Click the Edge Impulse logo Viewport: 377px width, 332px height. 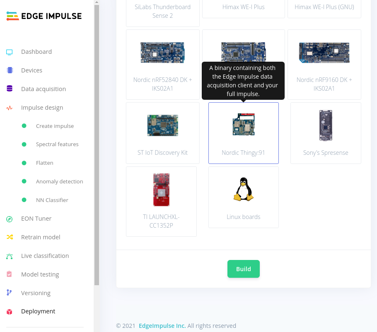pos(44,16)
